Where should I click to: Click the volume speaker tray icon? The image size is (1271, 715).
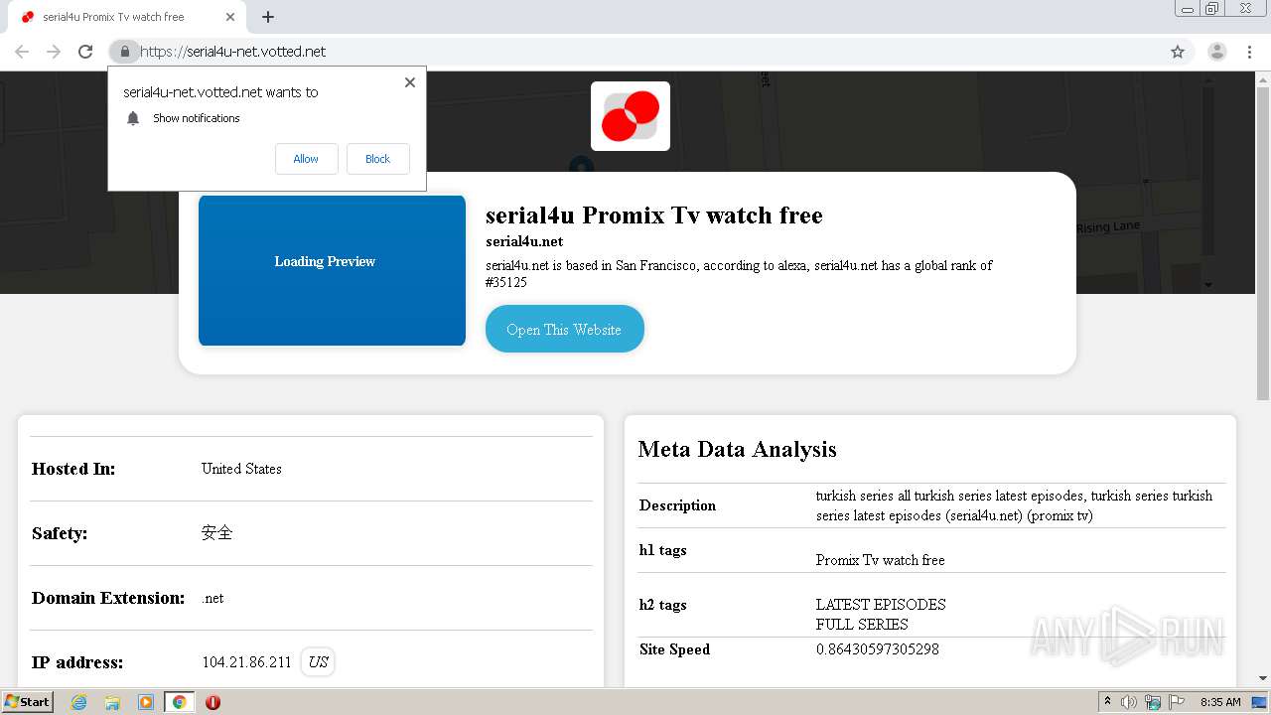click(x=1129, y=702)
